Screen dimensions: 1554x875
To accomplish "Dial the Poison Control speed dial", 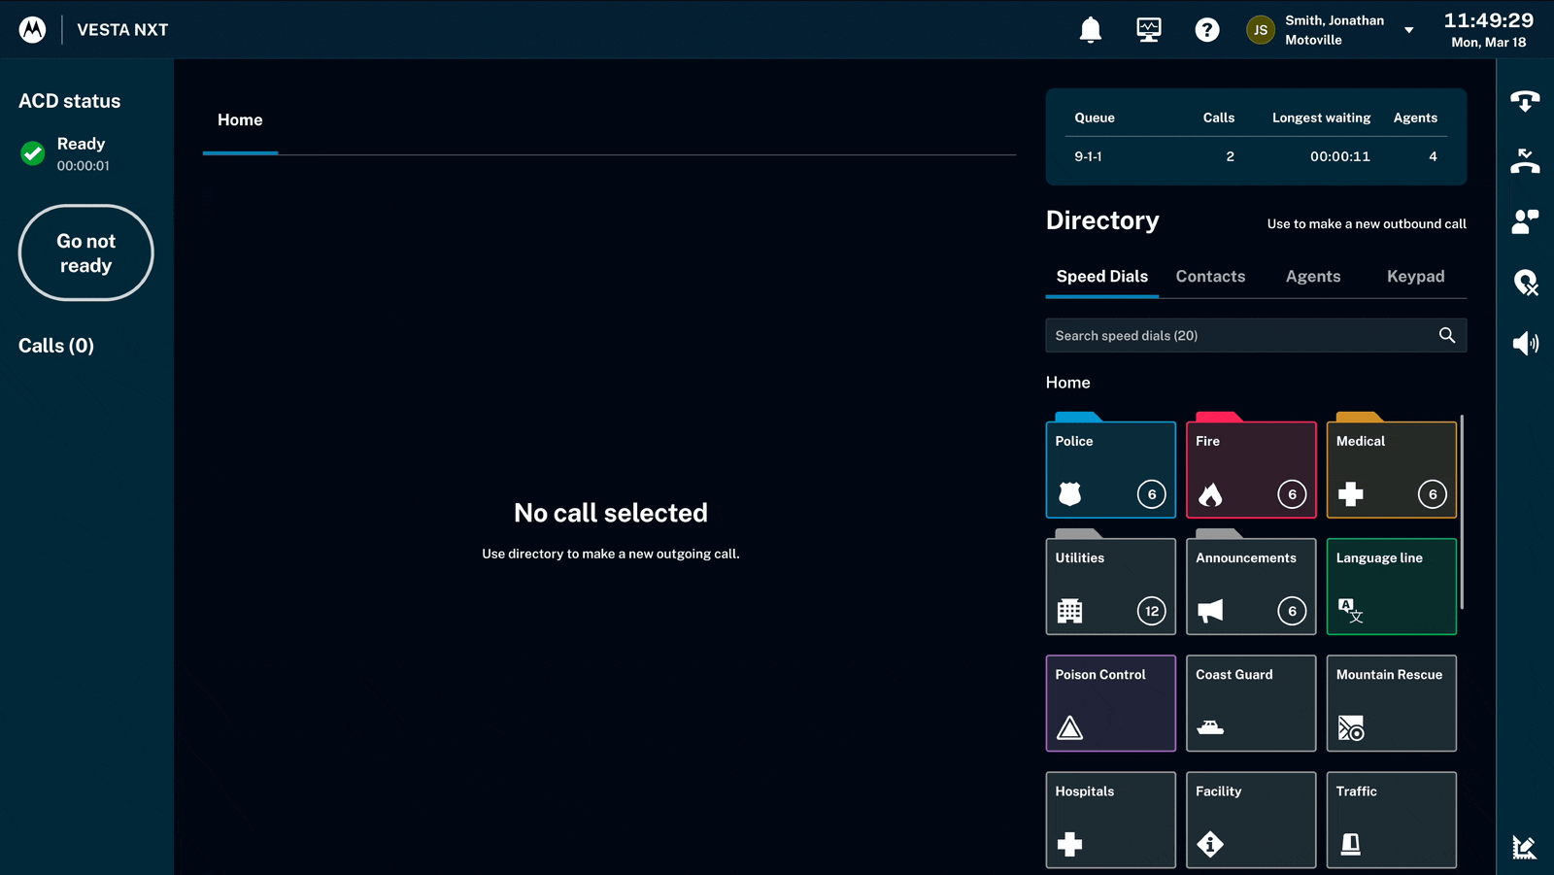I will click(1110, 703).
